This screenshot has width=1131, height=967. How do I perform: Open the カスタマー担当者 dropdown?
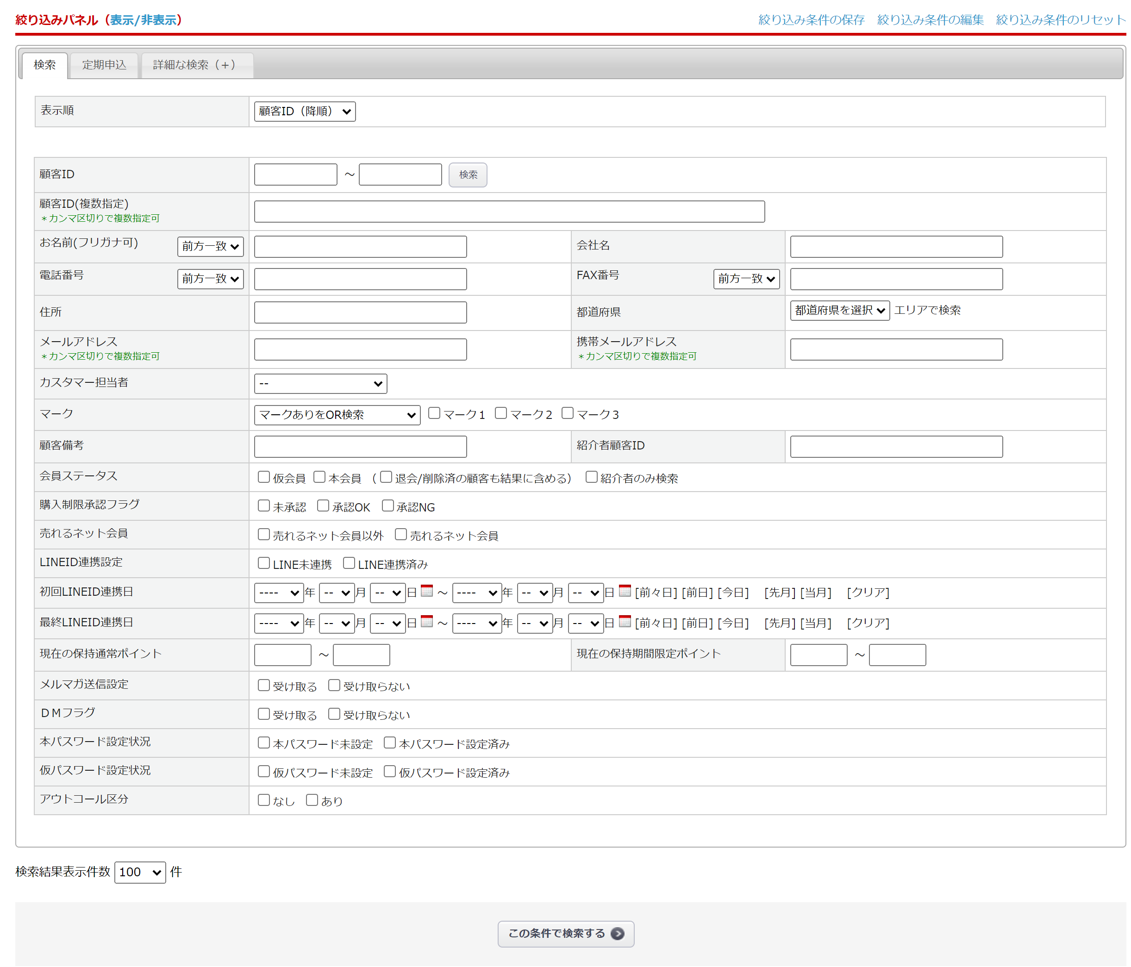click(x=320, y=384)
